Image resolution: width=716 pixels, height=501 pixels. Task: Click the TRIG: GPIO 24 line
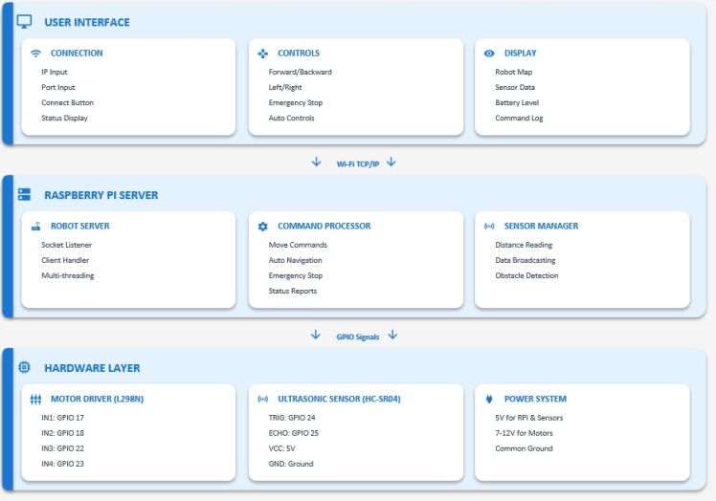(x=292, y=418)
